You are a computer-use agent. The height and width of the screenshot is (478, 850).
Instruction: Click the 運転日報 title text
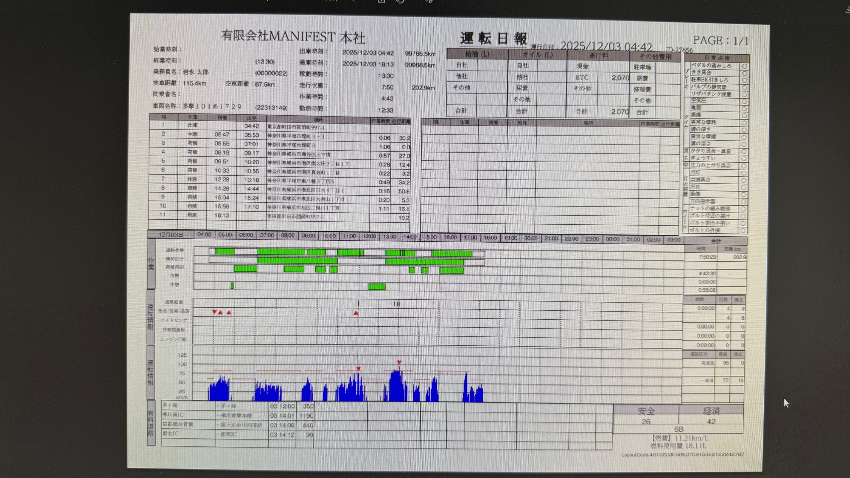(493, 39)
